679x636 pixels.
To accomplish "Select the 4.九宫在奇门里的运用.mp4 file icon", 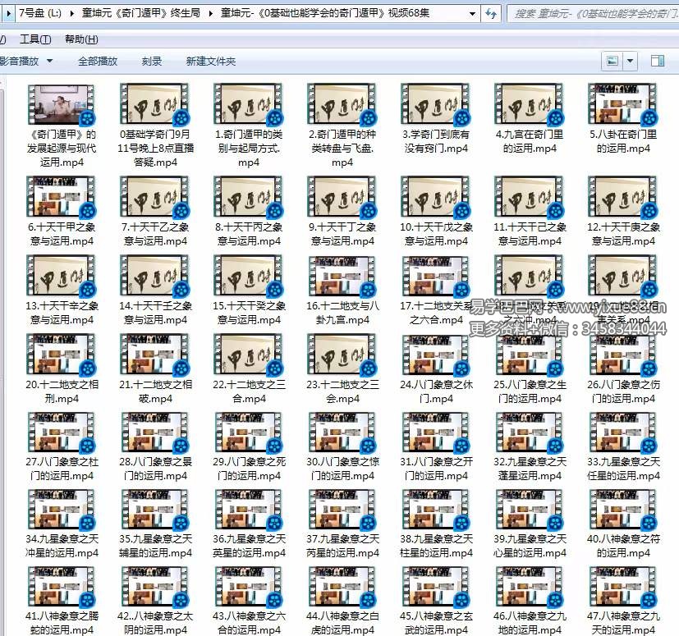I will point(528,104).
